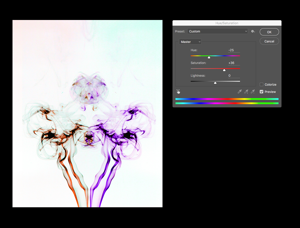Click the Saturation slider handle
This screenshot has height=228, width=300.
[x=224, y=70]
